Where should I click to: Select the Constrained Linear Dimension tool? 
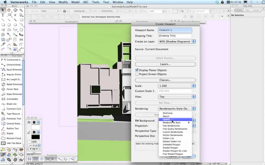[12, 60]
